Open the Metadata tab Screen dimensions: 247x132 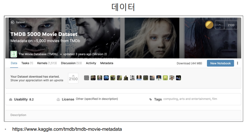click(x=107, y=63)
